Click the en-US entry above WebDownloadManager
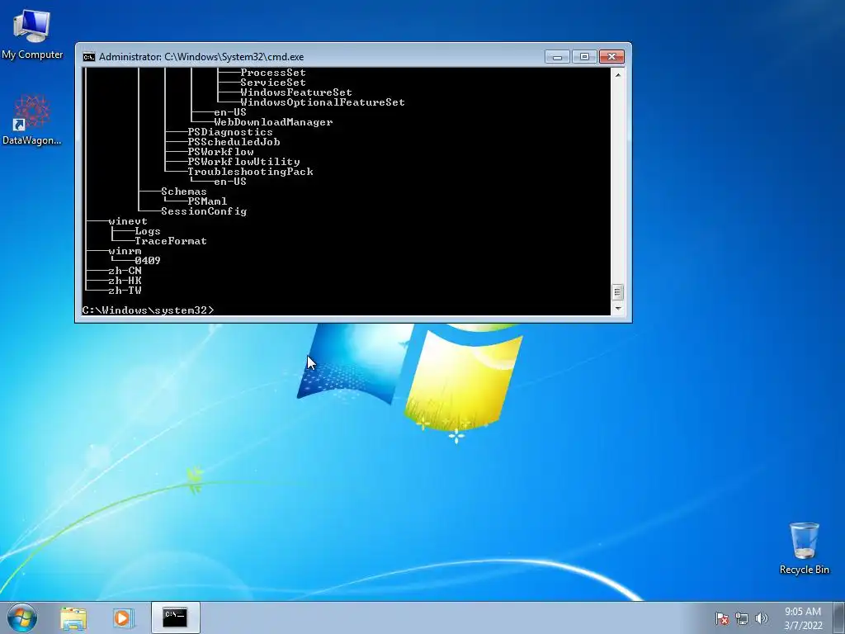The height and width of the screenshot is (634, 845). (x=230, y=112)
